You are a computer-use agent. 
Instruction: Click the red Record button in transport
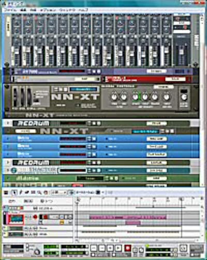click(128, 248)
